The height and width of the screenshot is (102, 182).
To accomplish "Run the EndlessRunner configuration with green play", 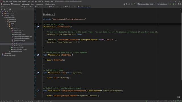I will tap(171, 4).
